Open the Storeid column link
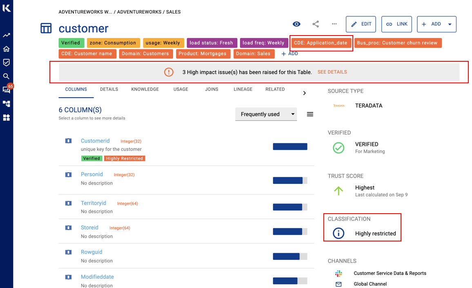 pos(89,228)
